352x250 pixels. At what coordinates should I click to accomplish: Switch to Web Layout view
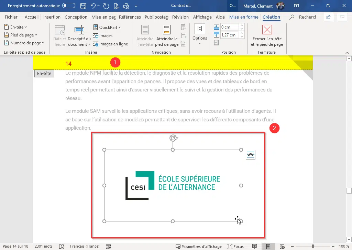(x=282, y=247)
